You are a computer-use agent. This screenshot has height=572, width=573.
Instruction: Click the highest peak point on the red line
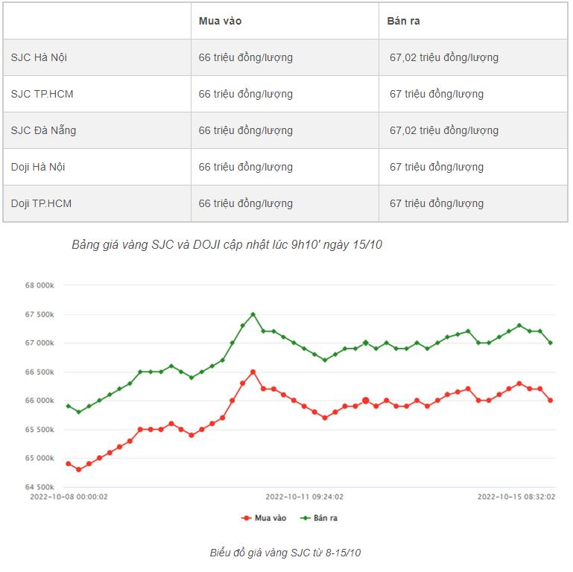click(x=253, y=372)
